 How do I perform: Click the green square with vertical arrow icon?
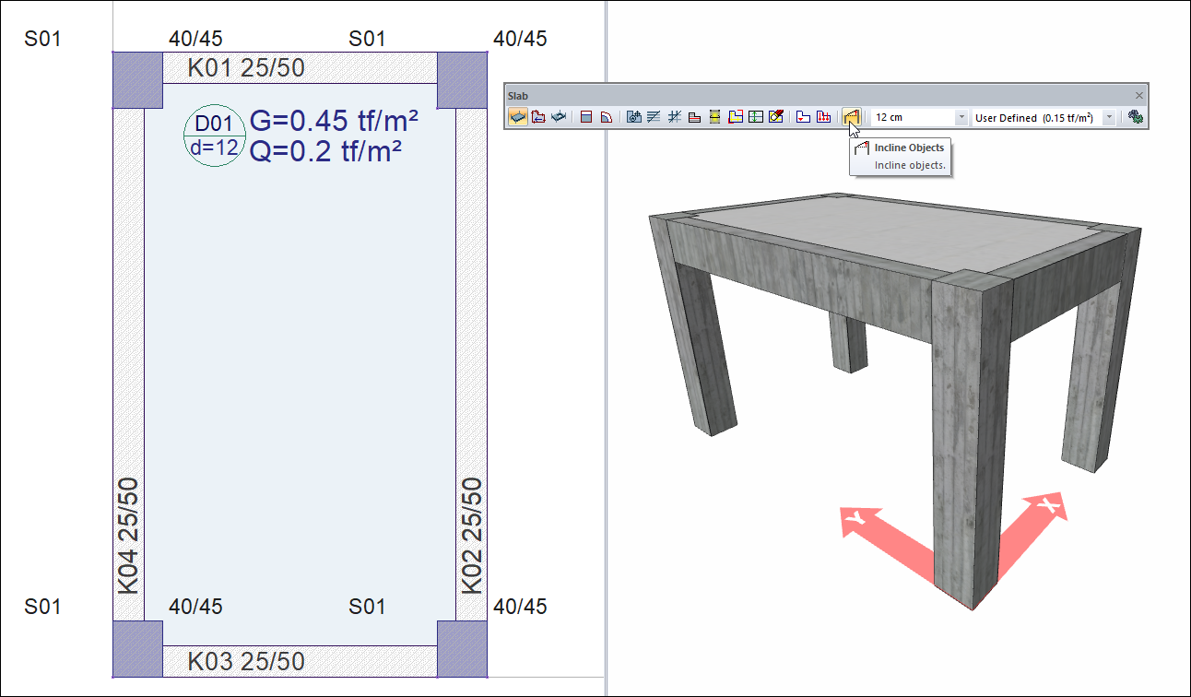[756, 117]
